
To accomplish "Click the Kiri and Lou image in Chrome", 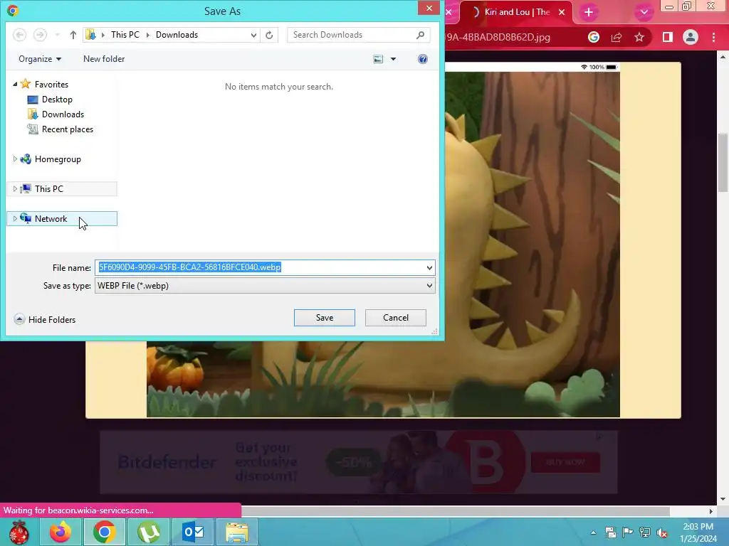I will click(533, 244).
